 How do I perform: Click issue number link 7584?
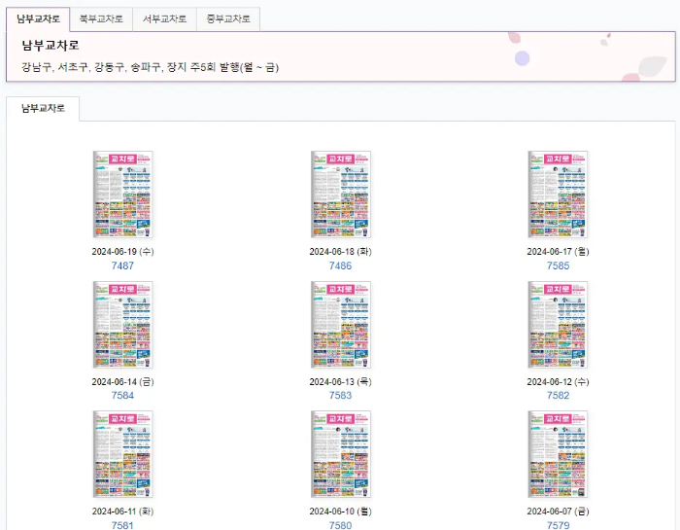point(122,396)
